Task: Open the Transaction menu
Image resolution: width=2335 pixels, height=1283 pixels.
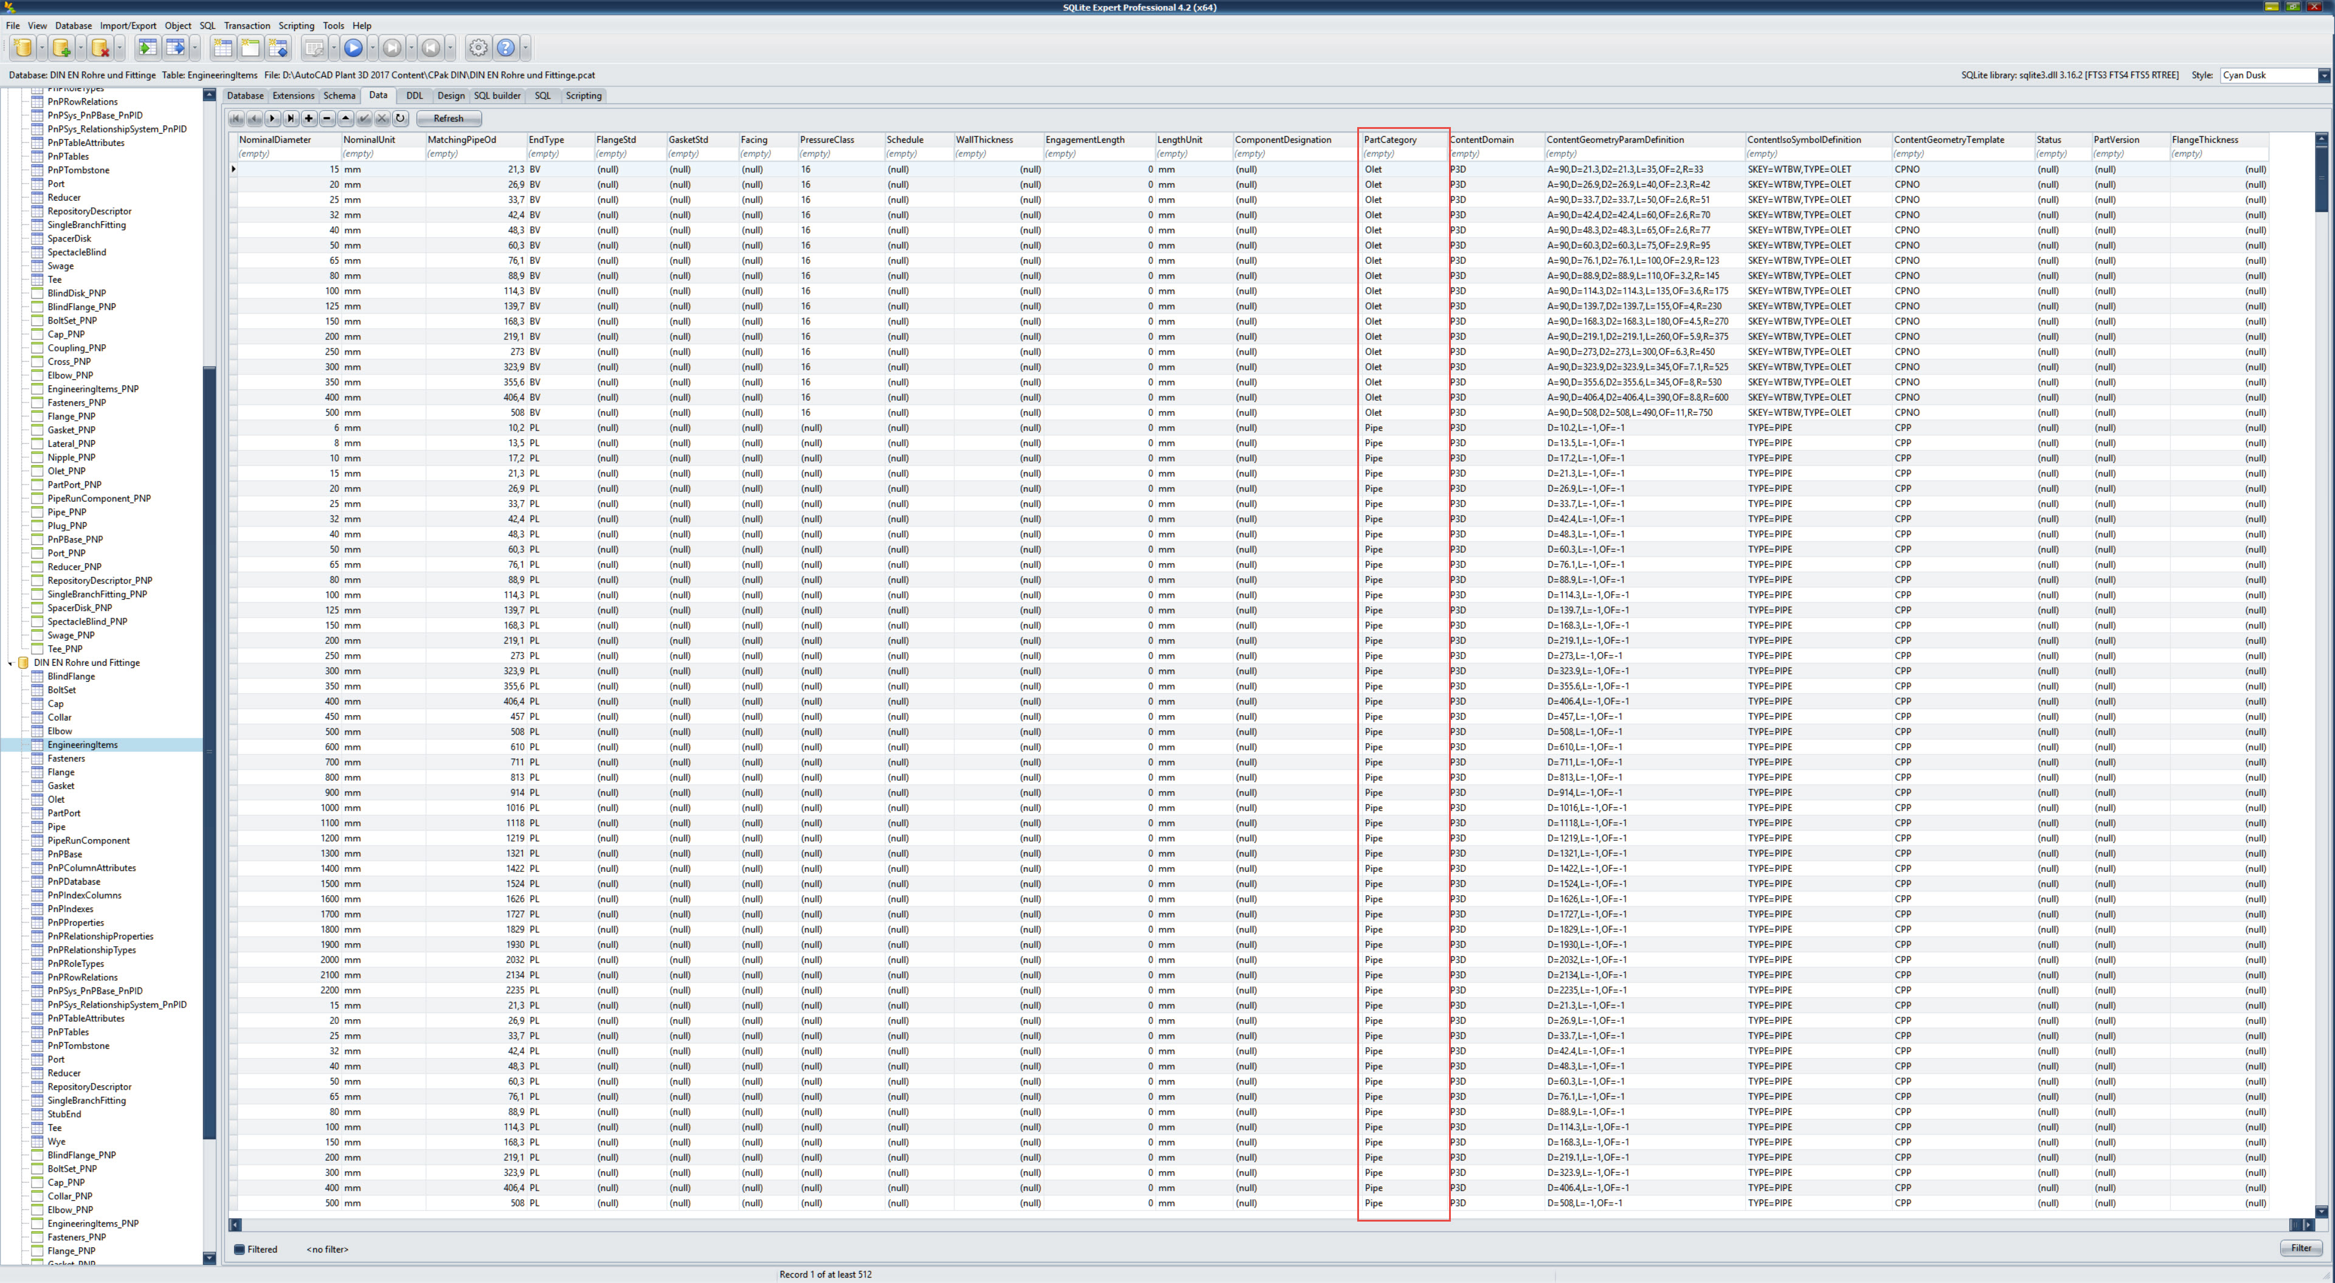Action: [246, 26]
